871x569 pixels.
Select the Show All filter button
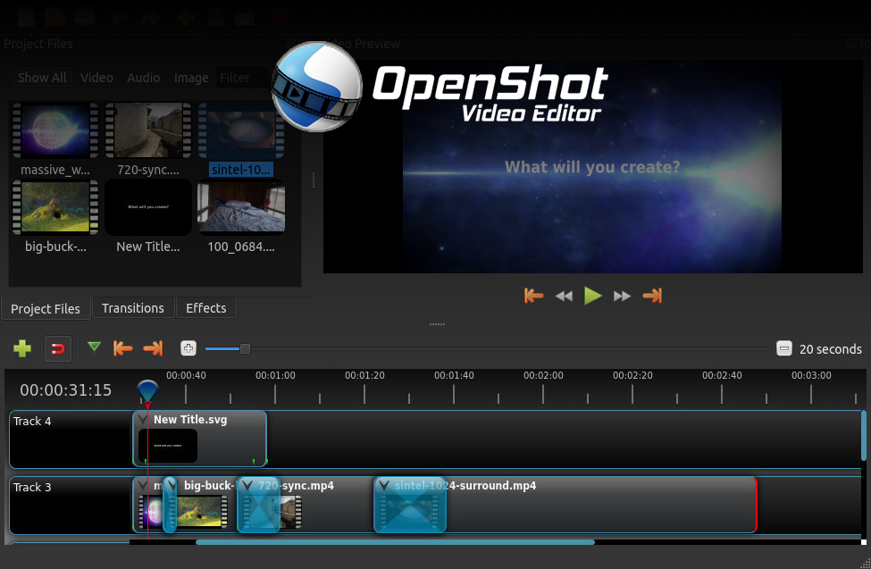(42, 78)
